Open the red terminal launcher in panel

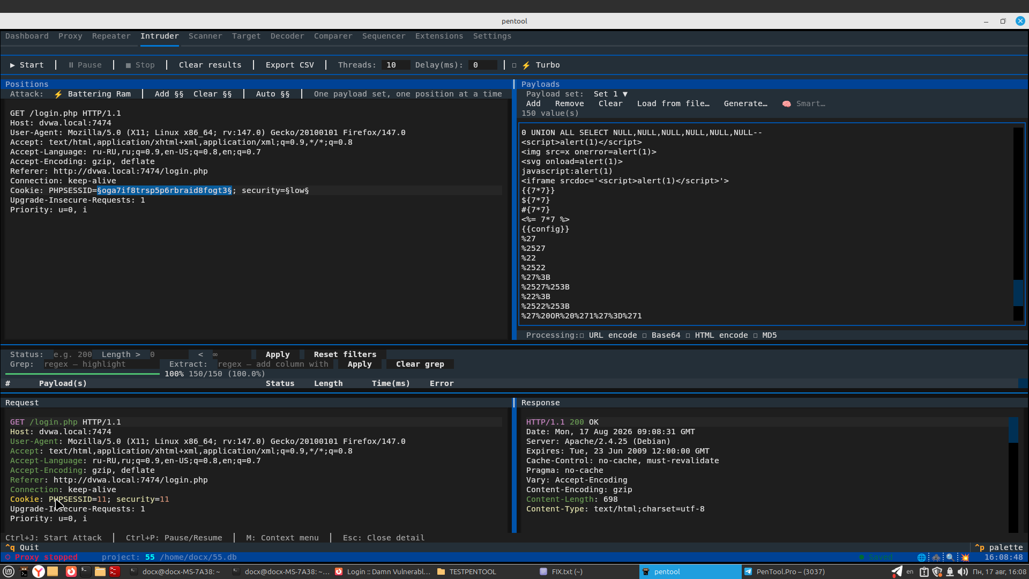[115, 571]
